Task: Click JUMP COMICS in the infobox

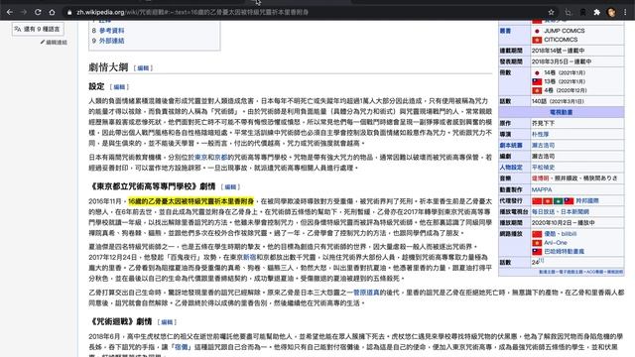Action: point(565,31)
